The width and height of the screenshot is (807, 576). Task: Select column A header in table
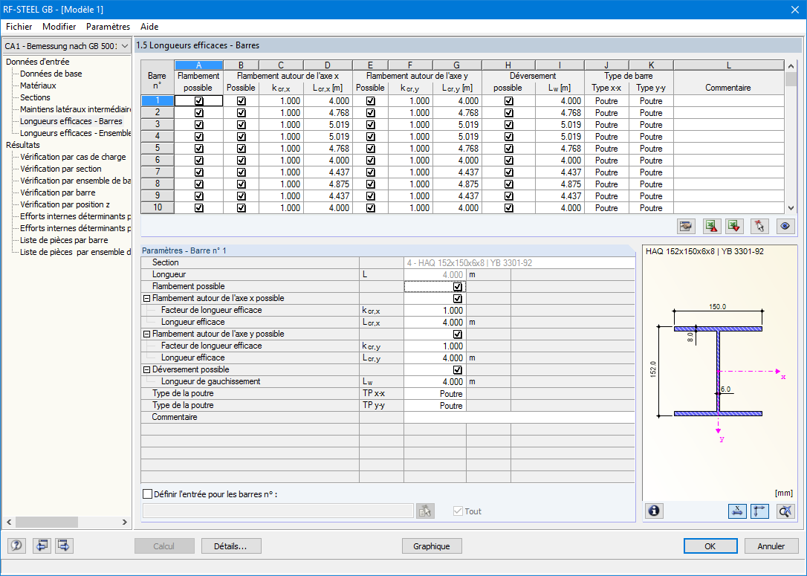198,65
